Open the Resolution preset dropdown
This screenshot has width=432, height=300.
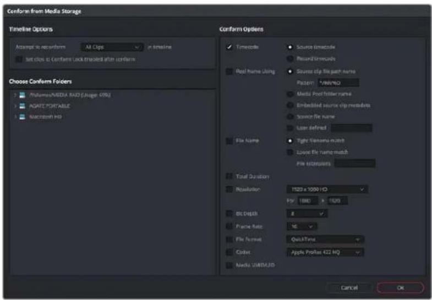[x=327, y=189]
